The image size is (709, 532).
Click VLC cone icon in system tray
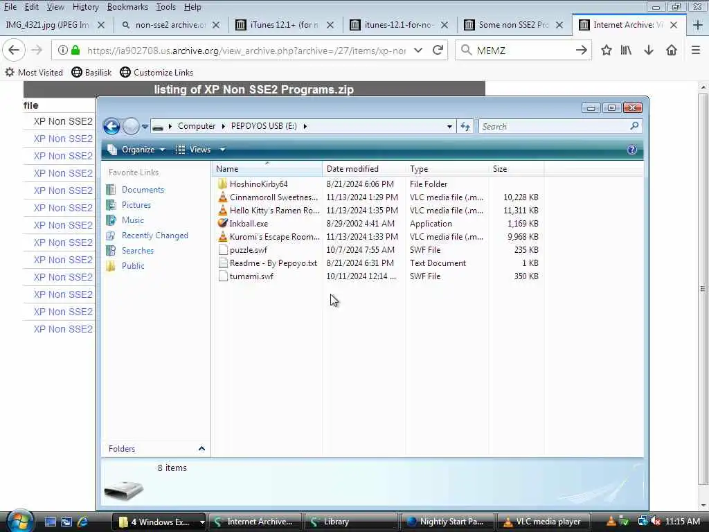pyautogui.click(x=611, y=521)
